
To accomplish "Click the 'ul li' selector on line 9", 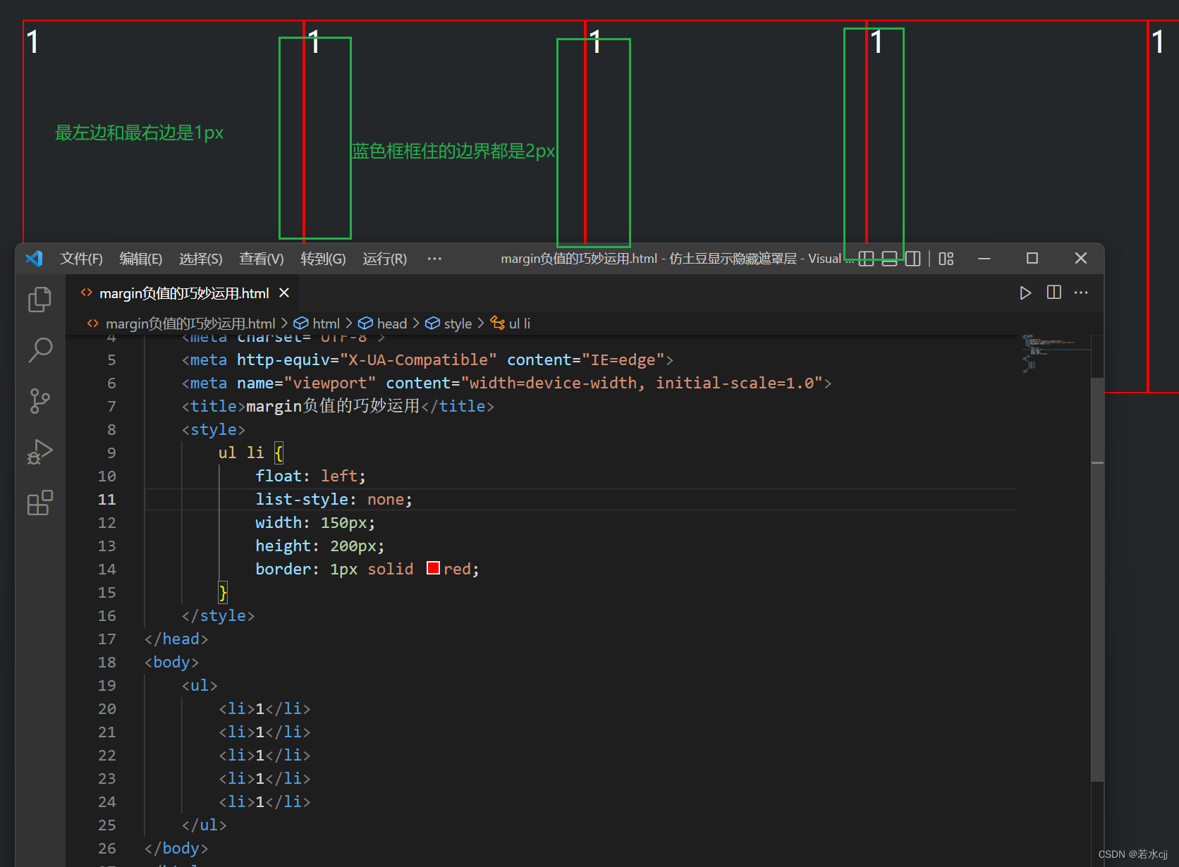I will click(241, 453).
